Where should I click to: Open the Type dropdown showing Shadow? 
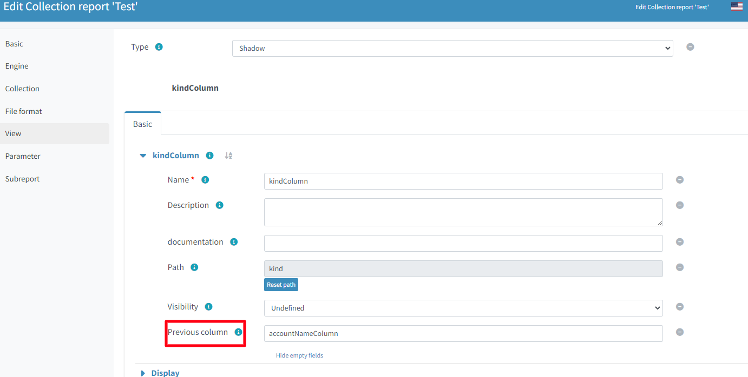pyautogui.click(x=452, y=48)
